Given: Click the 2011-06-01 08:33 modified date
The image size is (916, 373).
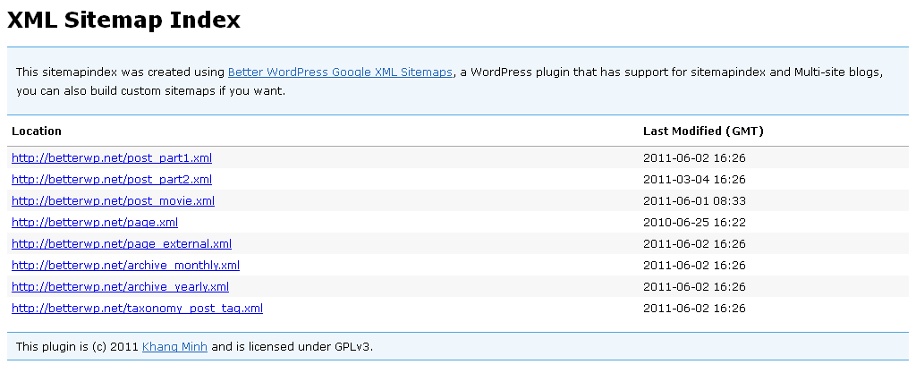Looking at the screenshot, I should [x=694, y=200].
